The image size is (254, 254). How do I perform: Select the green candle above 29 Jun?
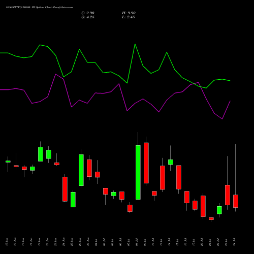[x=81, y=170]
